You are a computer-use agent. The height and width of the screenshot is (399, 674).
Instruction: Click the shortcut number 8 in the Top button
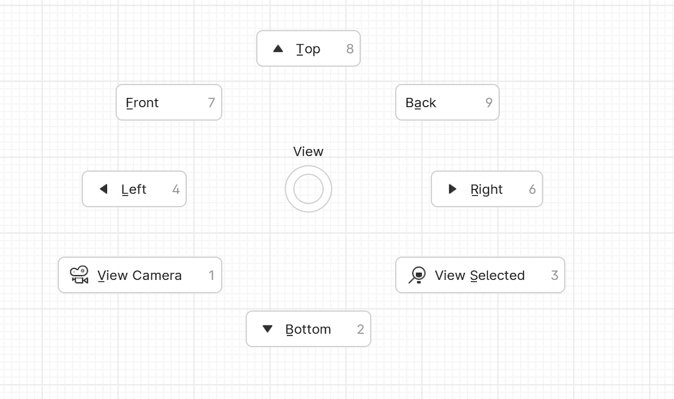(350, 49)
